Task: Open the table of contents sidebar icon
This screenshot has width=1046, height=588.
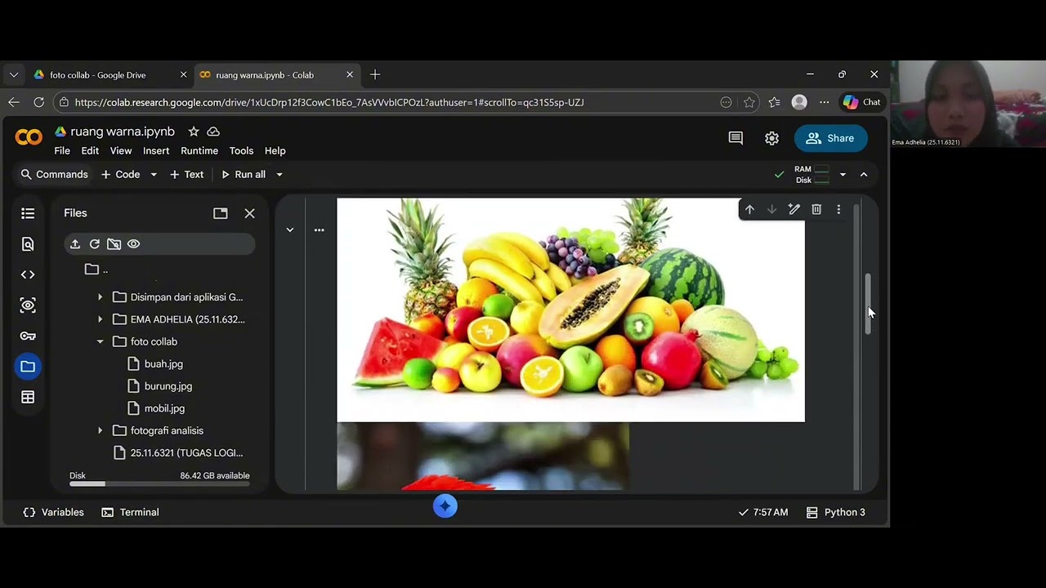Action: (x=28, y=213)
